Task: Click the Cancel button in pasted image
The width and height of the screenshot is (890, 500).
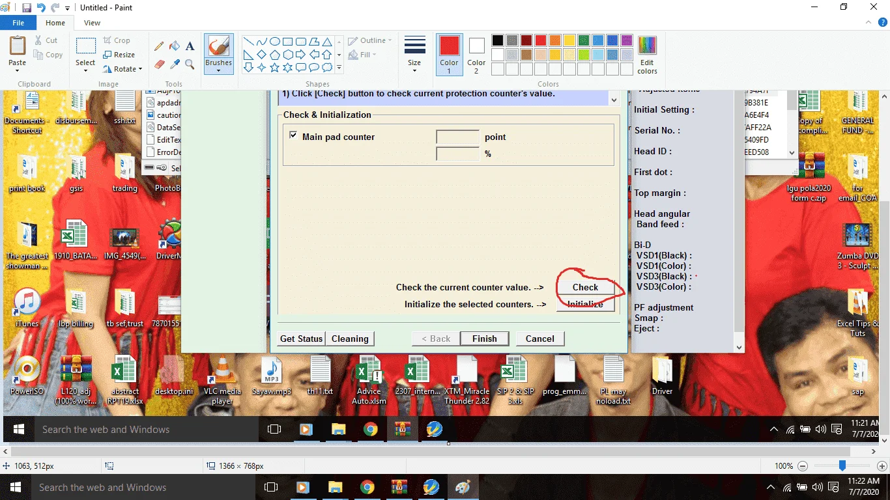Action: click(x=540, y=339)
